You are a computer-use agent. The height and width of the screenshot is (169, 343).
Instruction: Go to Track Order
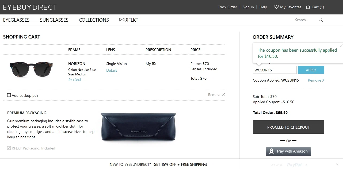coord(227,7)
